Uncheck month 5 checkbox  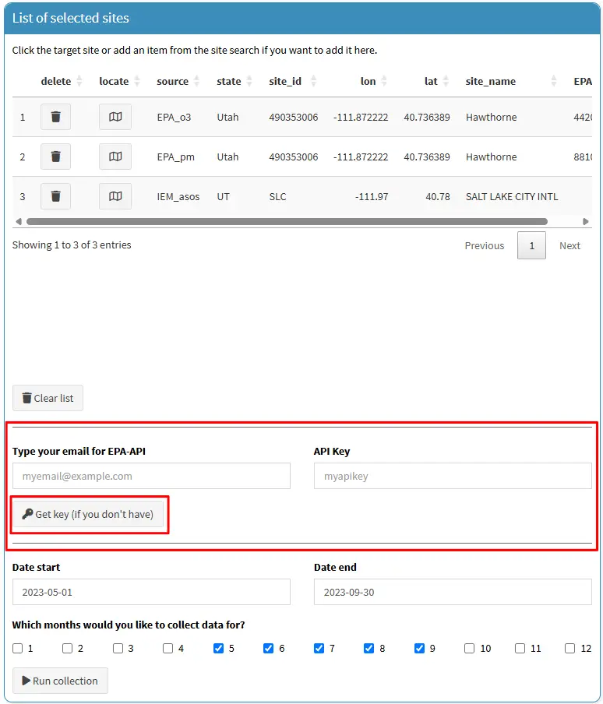pyautogui.click(x=219, y=648)
